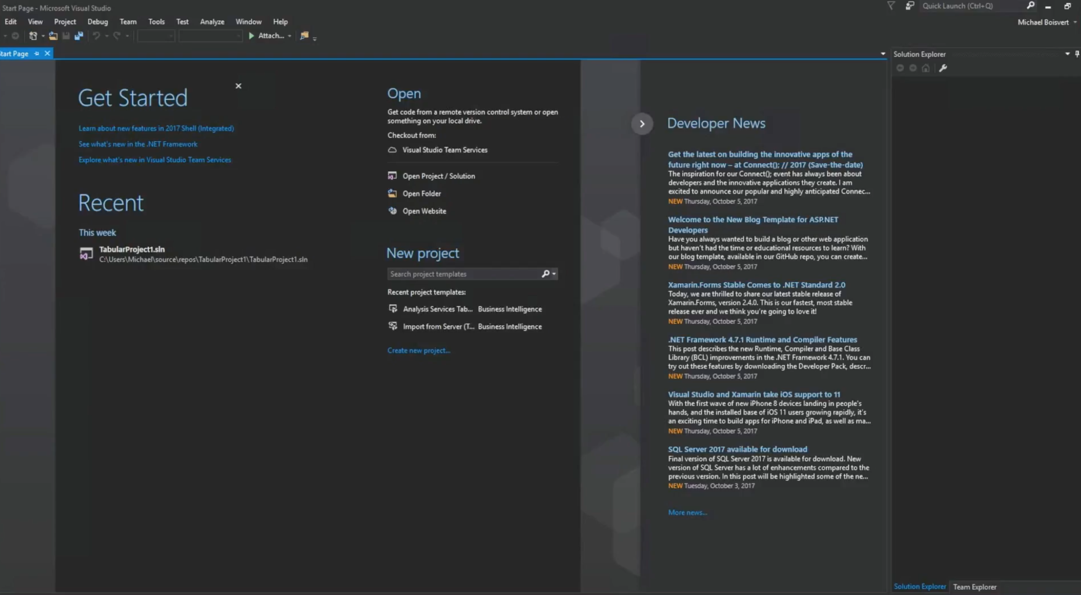
Task: Switch to the Team Explorer tab
Action: point(975,587)
